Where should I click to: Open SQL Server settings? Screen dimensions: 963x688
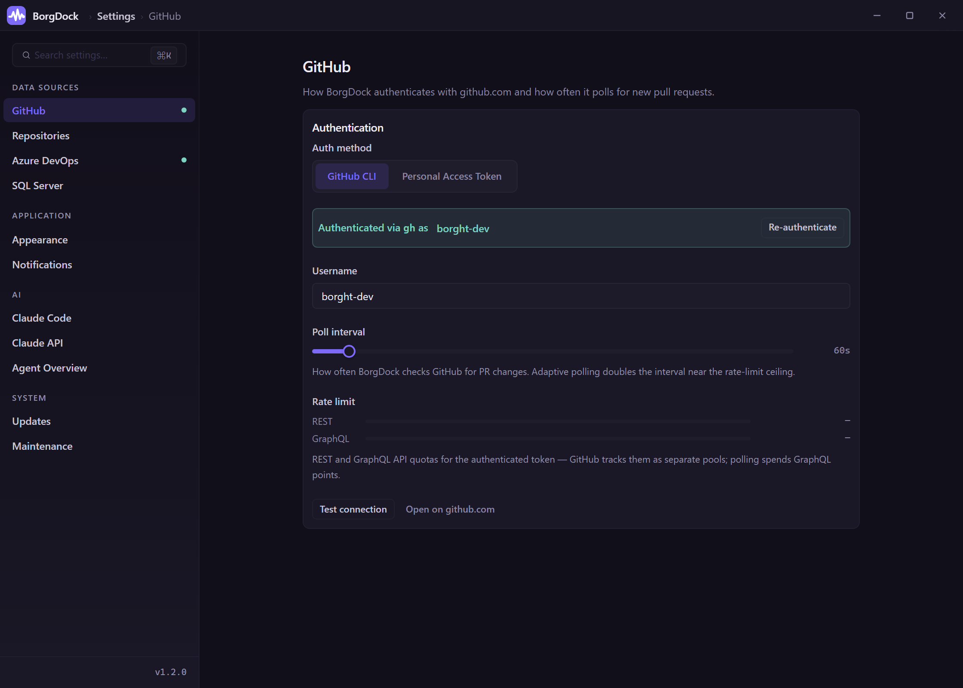(99, 185)
